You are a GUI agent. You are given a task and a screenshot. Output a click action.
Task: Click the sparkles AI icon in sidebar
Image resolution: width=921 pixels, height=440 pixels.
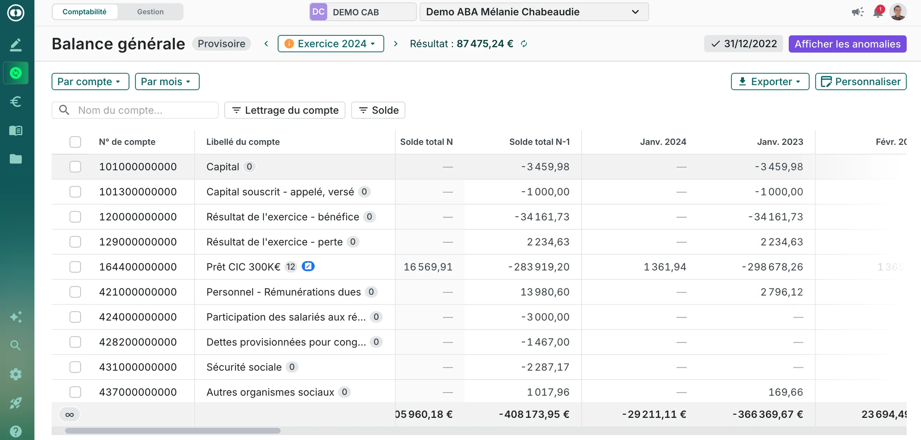16,317
